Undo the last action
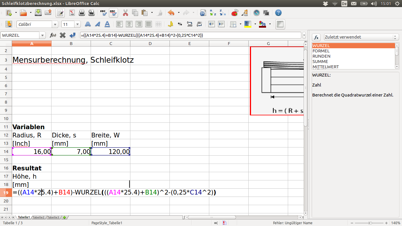The image size is (402, 226). coord(171,13)
